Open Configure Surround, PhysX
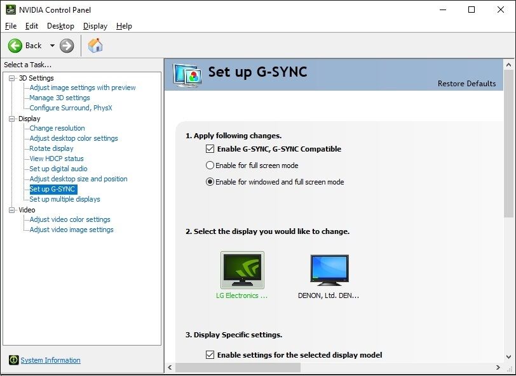The image size is (516, 376). pos(71,108)
